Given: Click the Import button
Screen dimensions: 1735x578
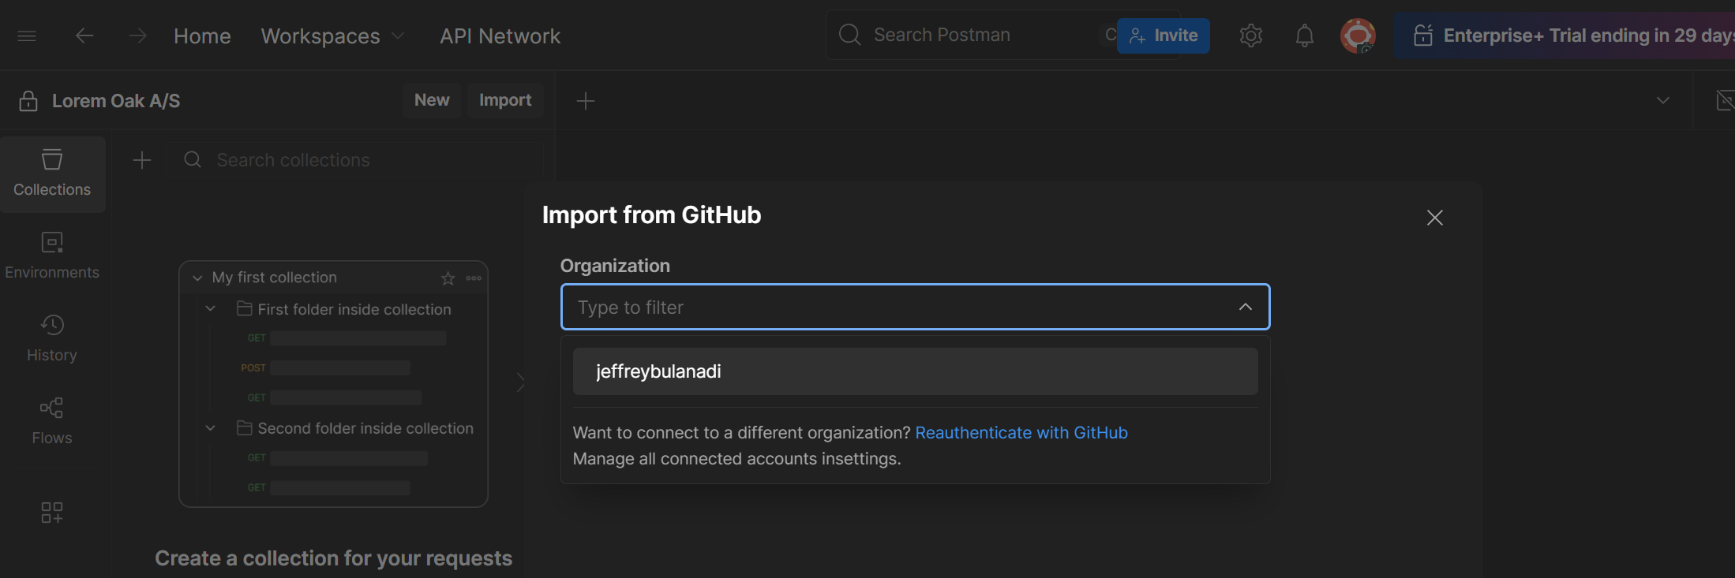Looking at the screenshot, I should 505,100.
